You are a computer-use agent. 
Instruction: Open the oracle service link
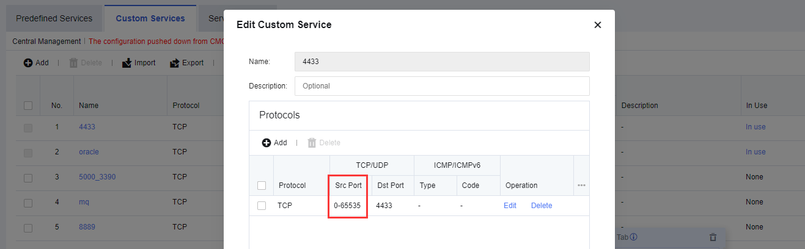pos(89,152)
